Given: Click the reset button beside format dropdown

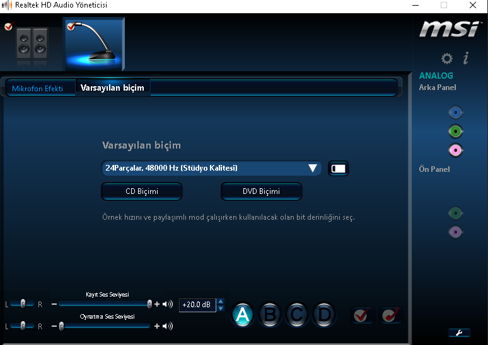Looking at the screenshot, I should pos(339,169).
